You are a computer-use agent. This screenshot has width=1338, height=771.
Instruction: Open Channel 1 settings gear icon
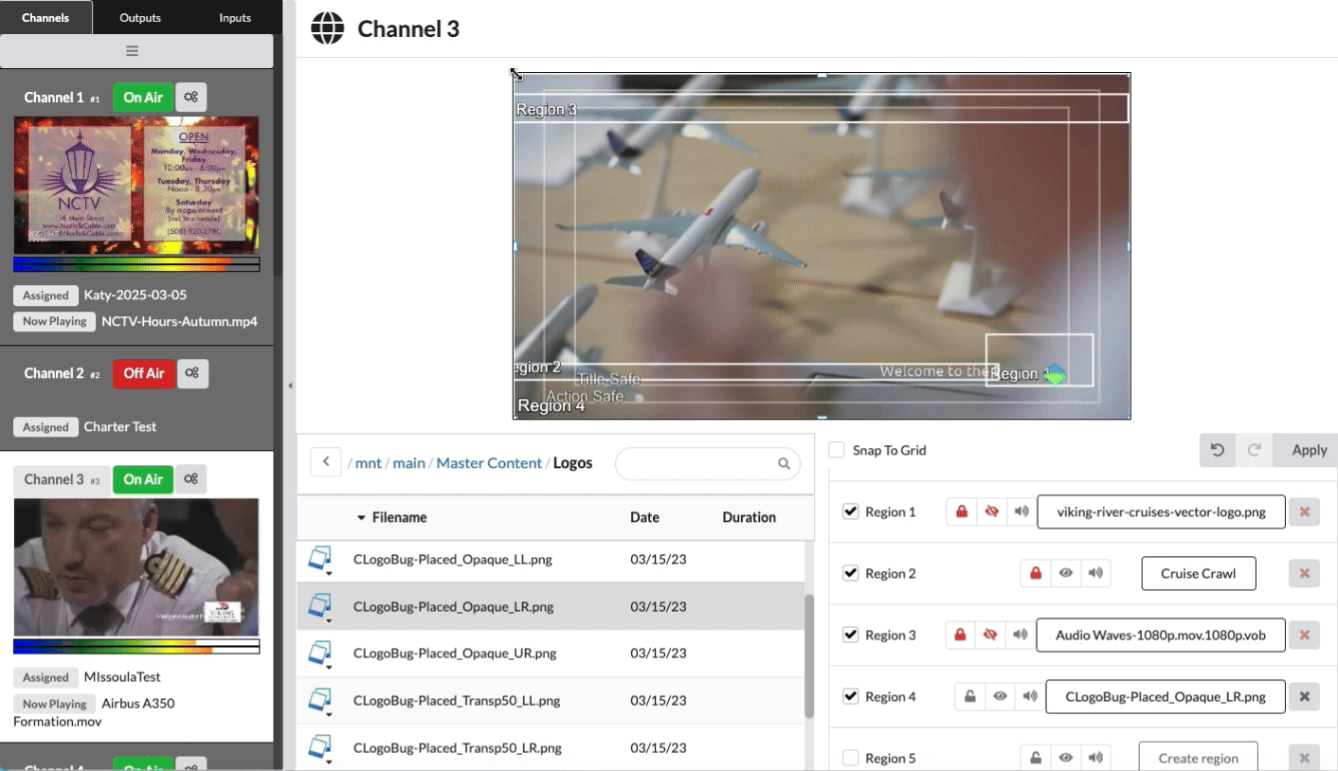pos(190,98)
